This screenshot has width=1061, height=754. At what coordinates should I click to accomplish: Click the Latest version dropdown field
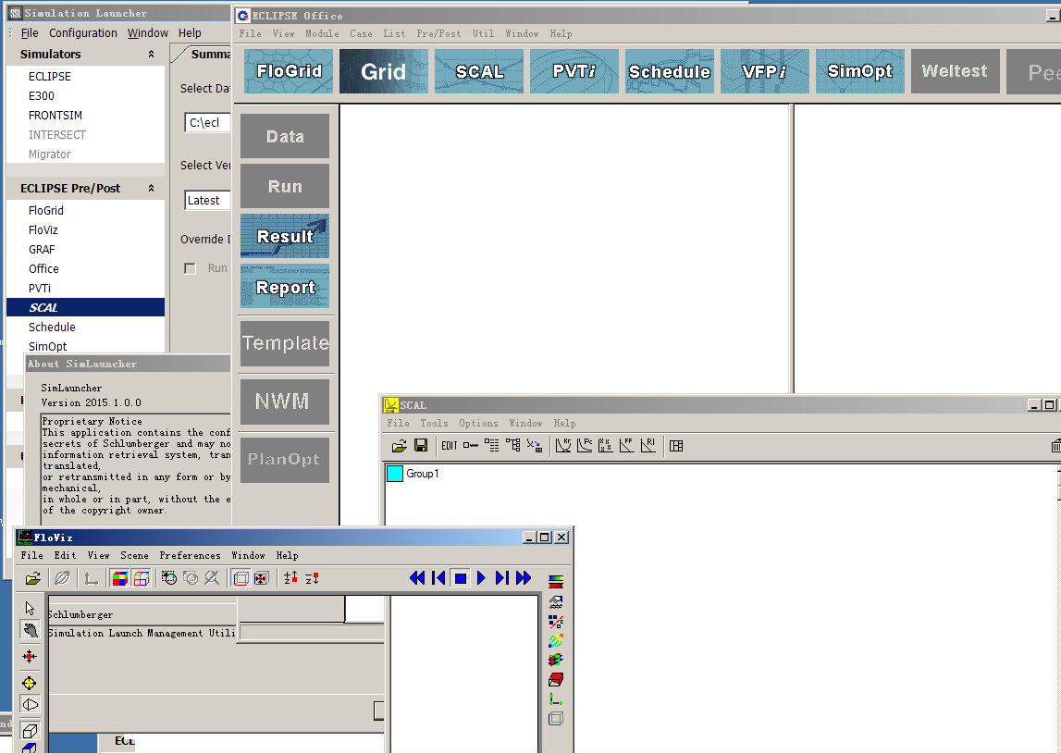[x=207, y=201]
